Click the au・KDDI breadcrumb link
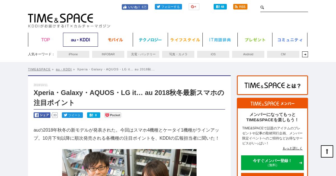Screen dimensions: 336x176 pos(64,69)
